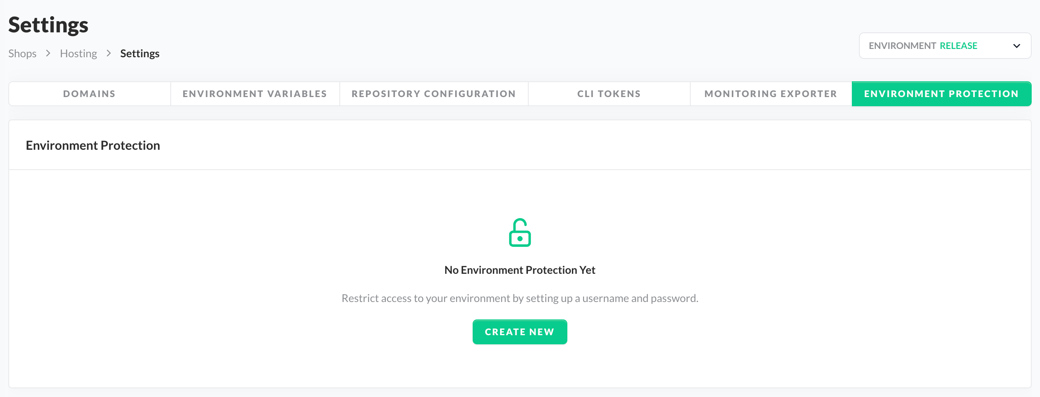Go back to Hosting via breadcrumb
This screenshot has width=1040, height=397.
[x=78, y=54]
